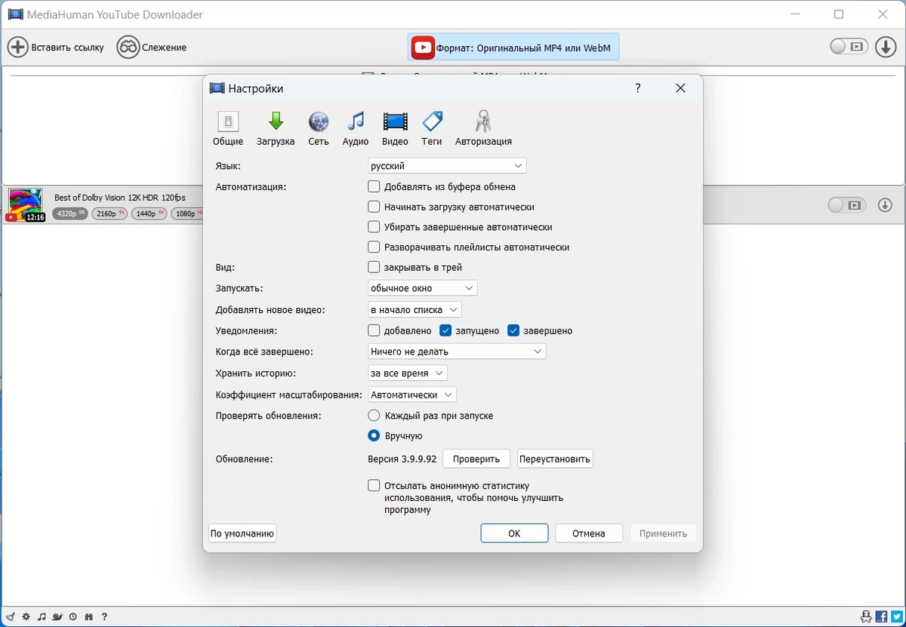906x627 pixels.
Task: Click the YouTube format icon in toolbar
Action: (x=422, y=48)
